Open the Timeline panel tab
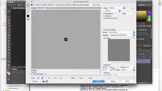This screenshot has height=91, width=162. (14, 69)
